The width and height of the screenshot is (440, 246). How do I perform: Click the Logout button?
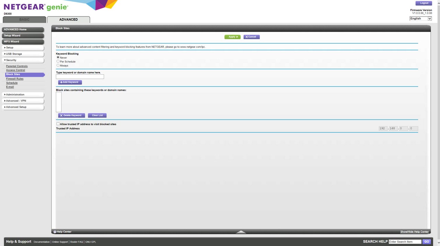pyautogui.click(x=424, y=3)
